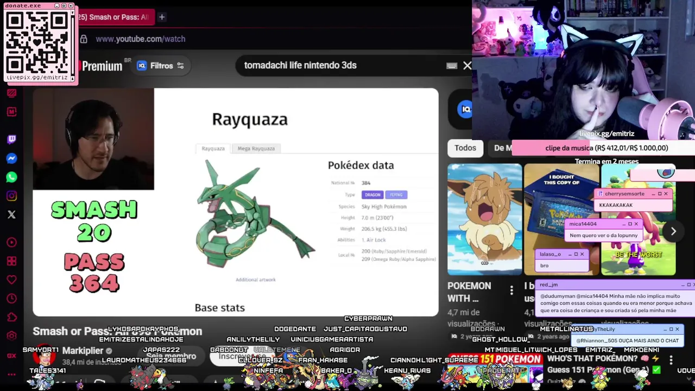Click the IQ icon next to video

pyautogui.click(x=465, y=109)
